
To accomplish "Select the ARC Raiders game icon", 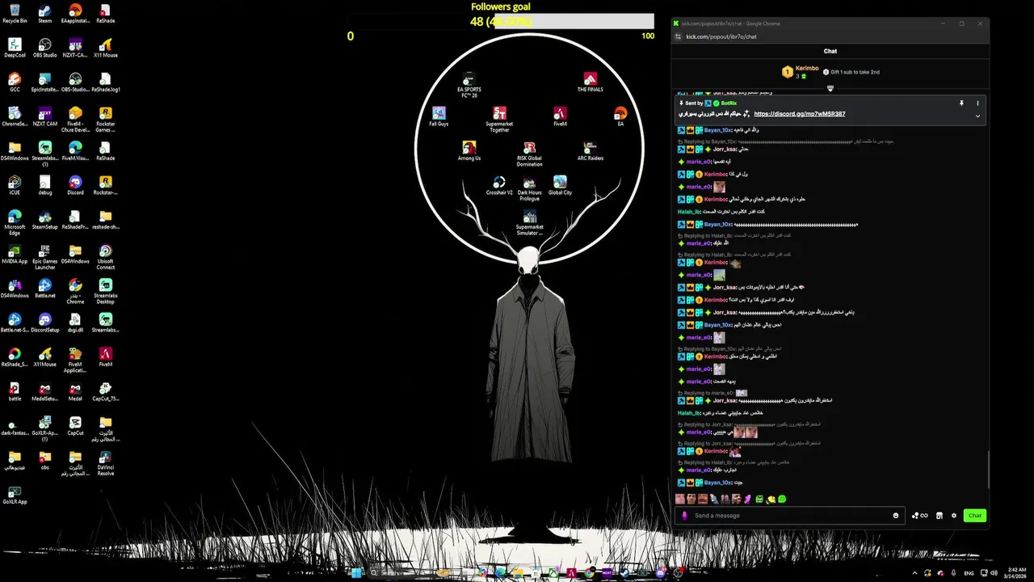I will point(590,151).
